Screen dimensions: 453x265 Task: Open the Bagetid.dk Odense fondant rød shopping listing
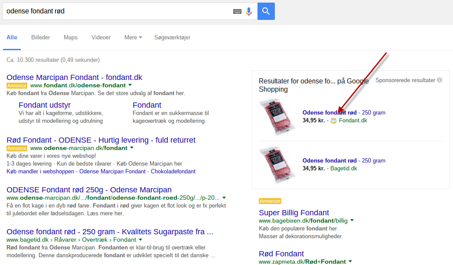[x=344, y=160]
